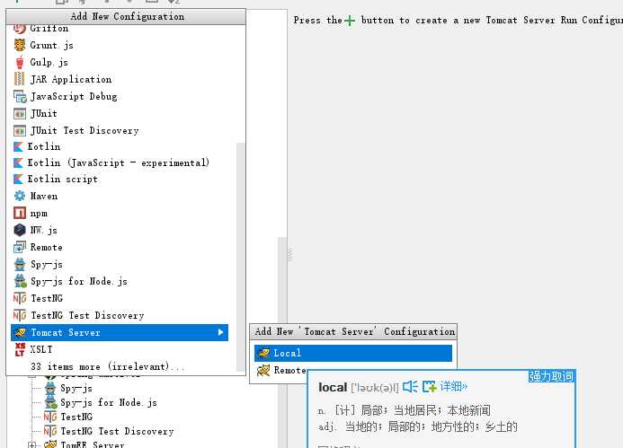Click the Kotlin script label

tap(62, 180)
